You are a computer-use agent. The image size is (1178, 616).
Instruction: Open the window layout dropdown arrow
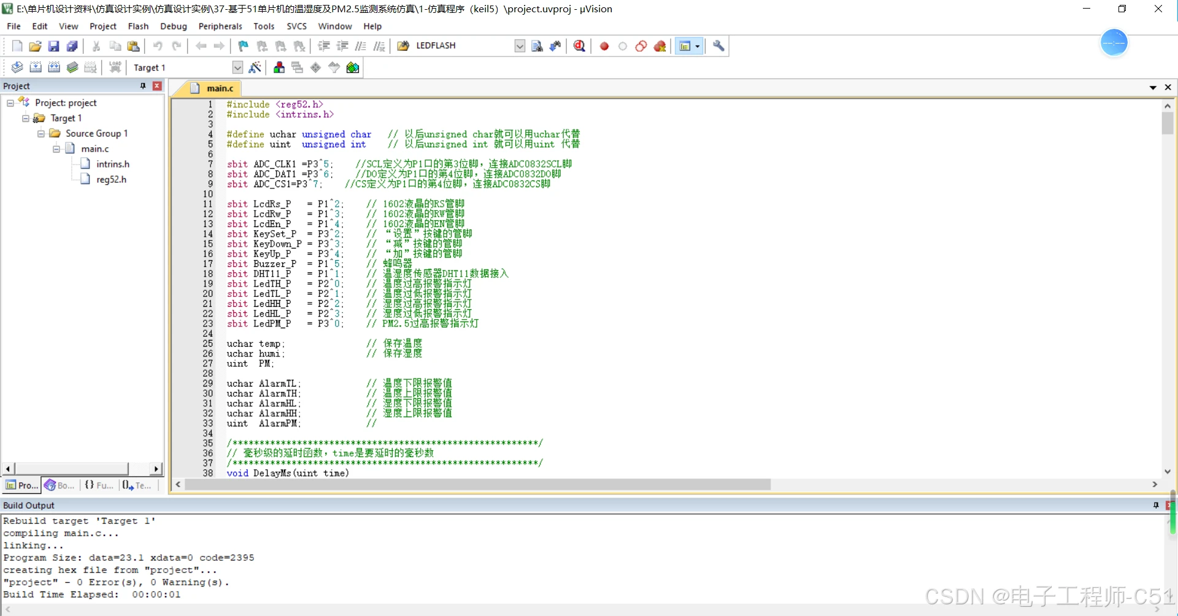click(x=697, y=46)
